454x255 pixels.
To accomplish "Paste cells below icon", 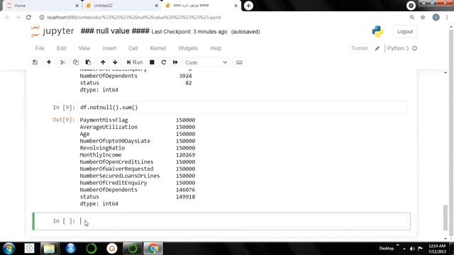I will pyautogui.click(x=88, y=62).
